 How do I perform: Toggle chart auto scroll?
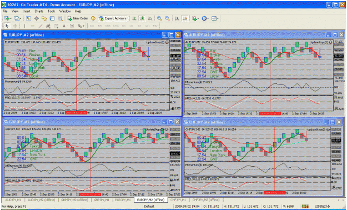177,18
